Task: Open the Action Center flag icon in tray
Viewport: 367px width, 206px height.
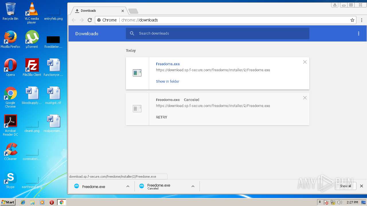Action: coord(326,202)
